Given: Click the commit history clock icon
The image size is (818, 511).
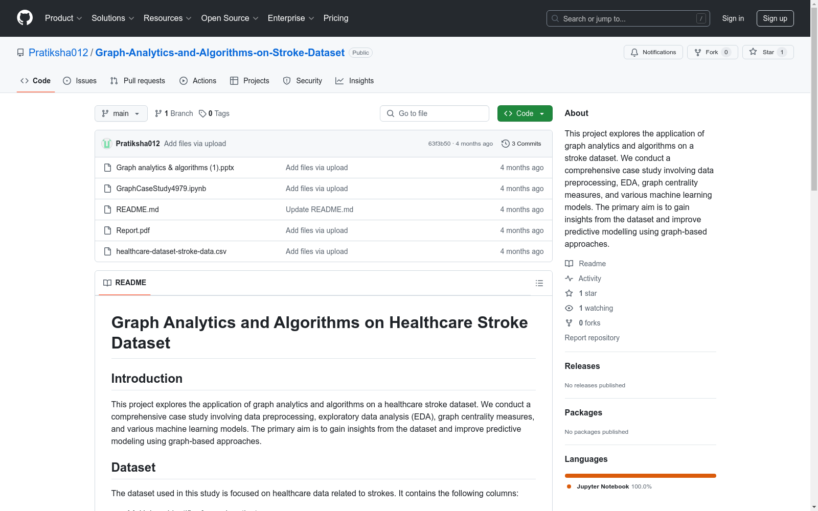Looking at the screenshot, I should click(505, 144).
